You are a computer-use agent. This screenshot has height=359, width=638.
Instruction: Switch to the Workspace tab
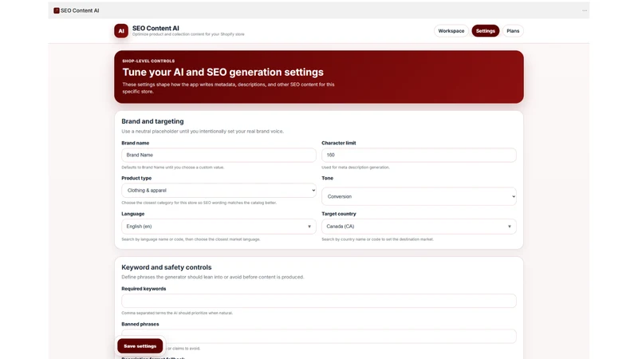451,31
